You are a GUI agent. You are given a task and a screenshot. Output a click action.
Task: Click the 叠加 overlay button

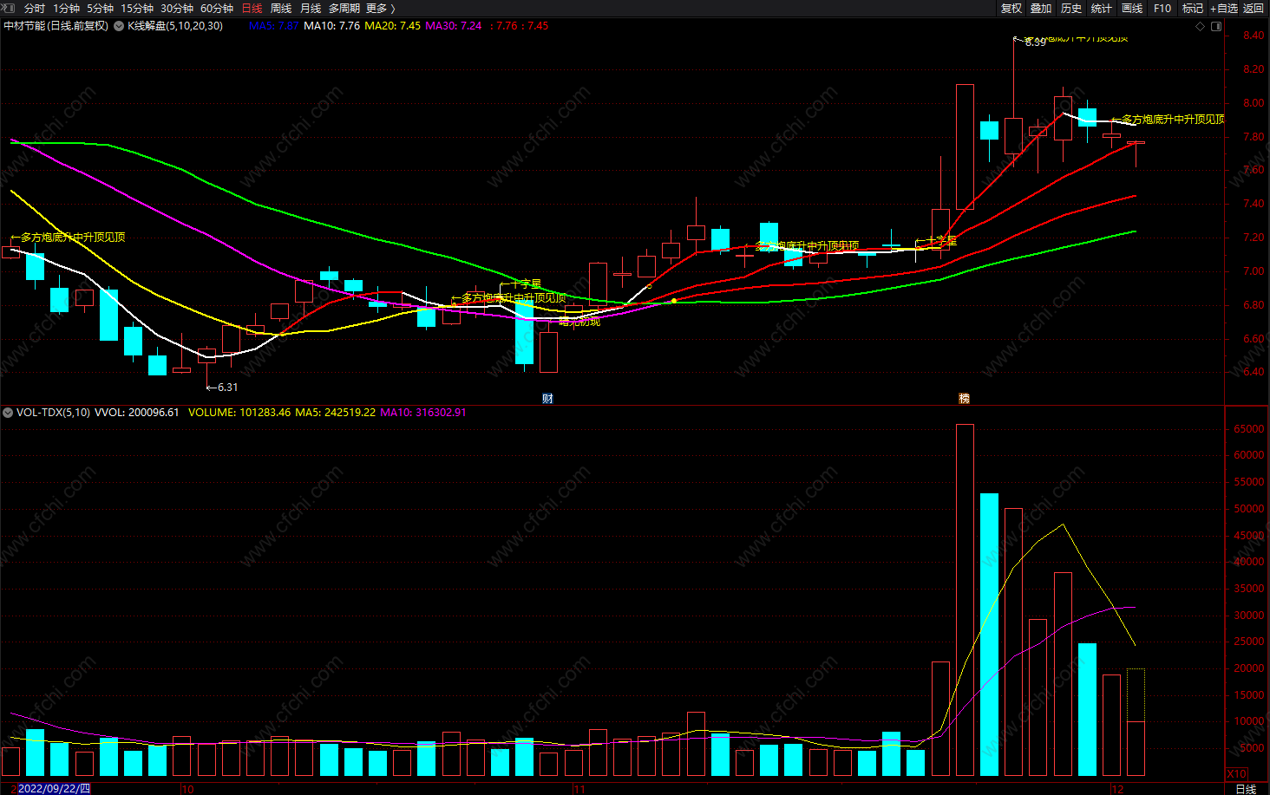tap(1041, 9)
